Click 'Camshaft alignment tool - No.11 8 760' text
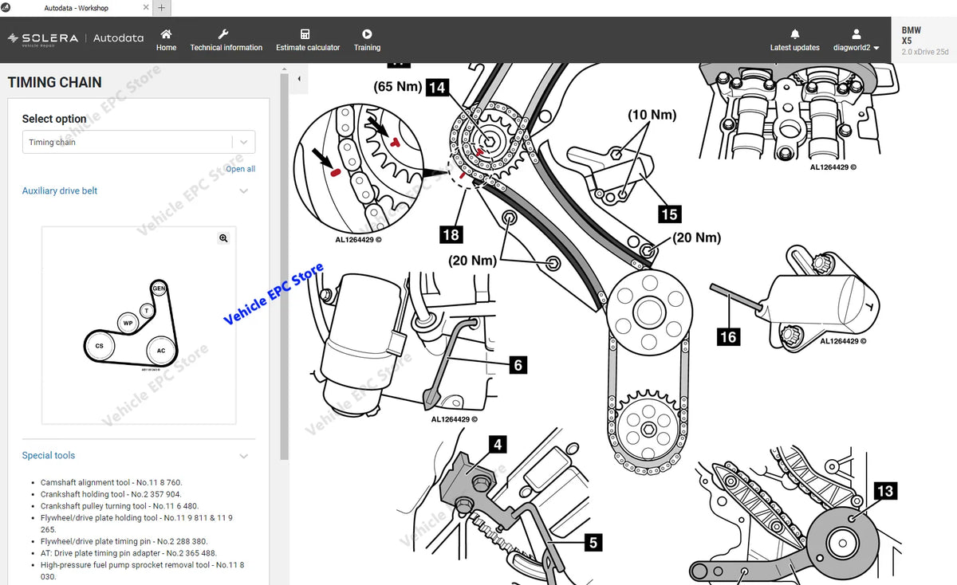Viewport: 957px width, 585px height. pos(112,483)
